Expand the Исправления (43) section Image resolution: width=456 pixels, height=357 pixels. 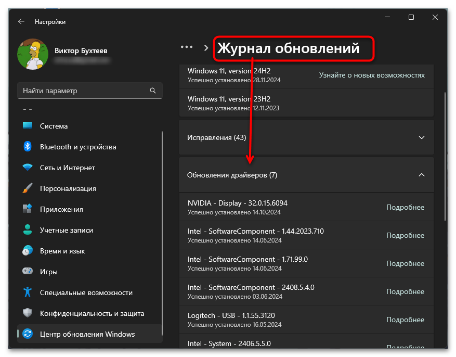(x=306, y=137)
